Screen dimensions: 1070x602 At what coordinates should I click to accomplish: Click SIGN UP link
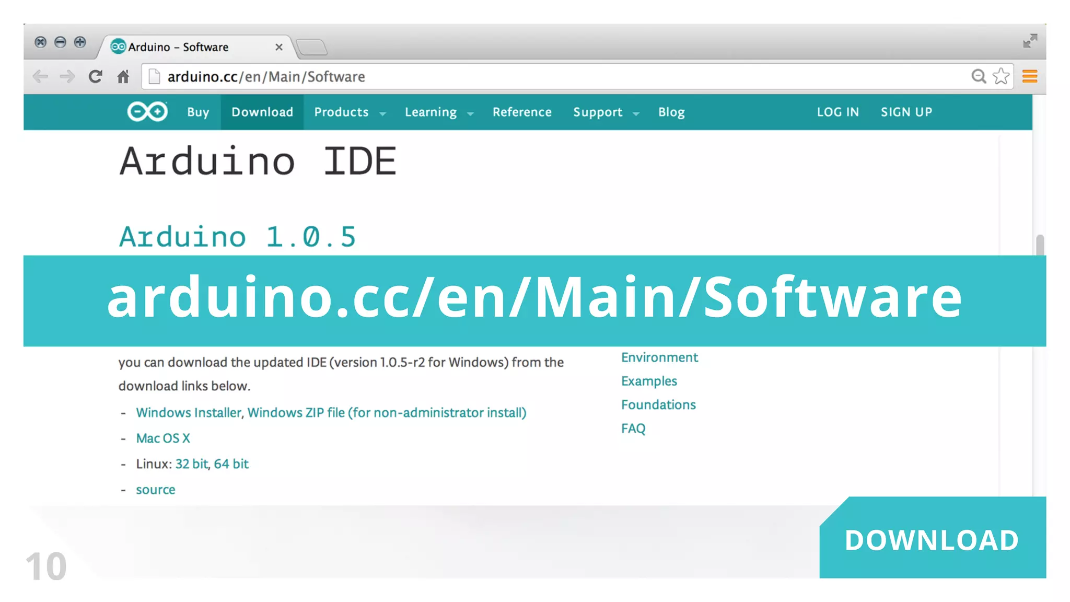click(906, 112)
